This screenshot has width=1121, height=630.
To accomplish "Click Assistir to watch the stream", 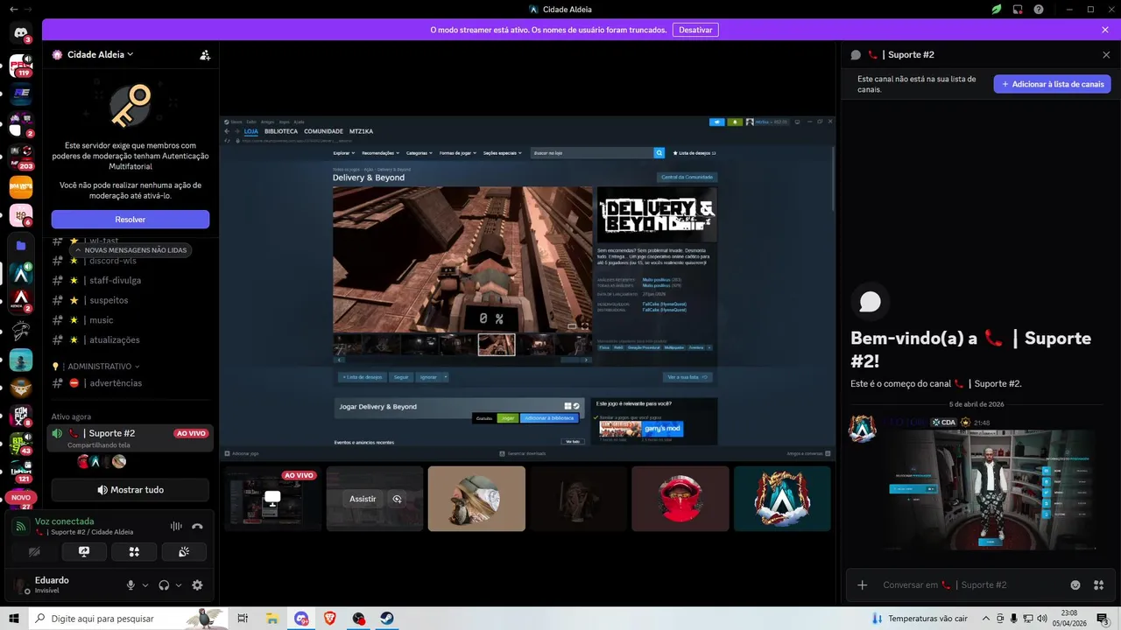I will (x=363, y=499).
